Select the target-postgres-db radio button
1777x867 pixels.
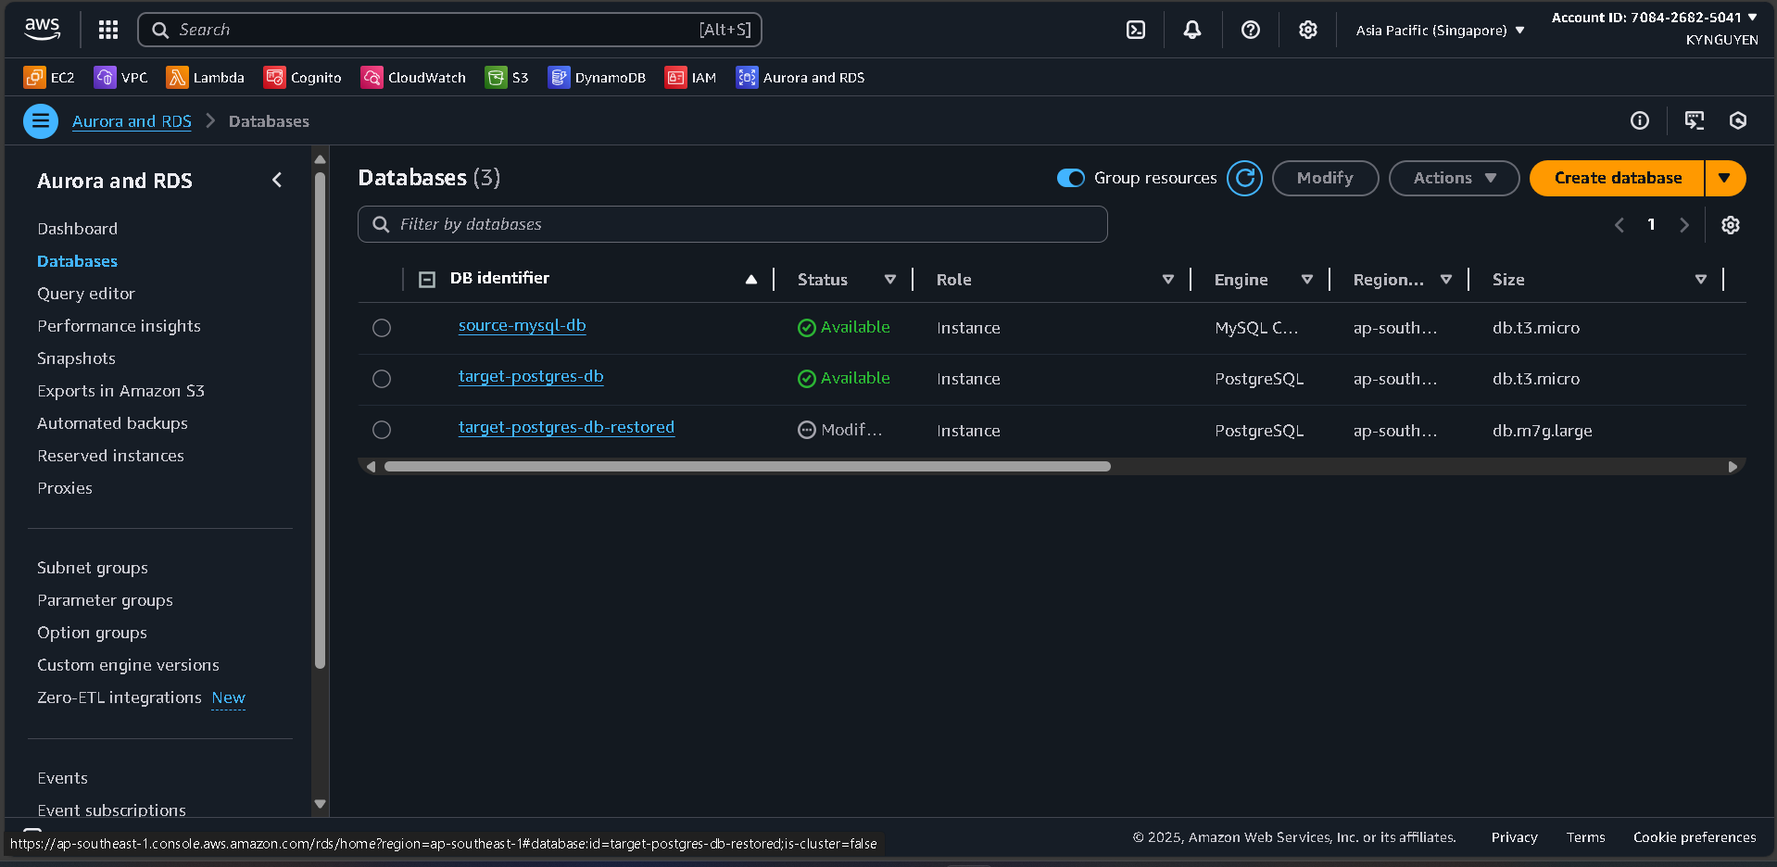click(381, 378)
